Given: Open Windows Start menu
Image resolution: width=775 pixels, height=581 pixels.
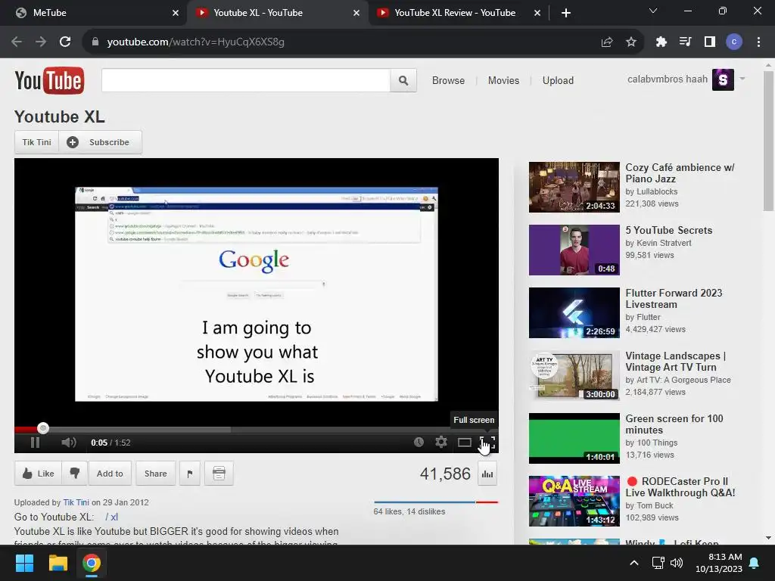Looking at the screenshot, I should [24, 563].
